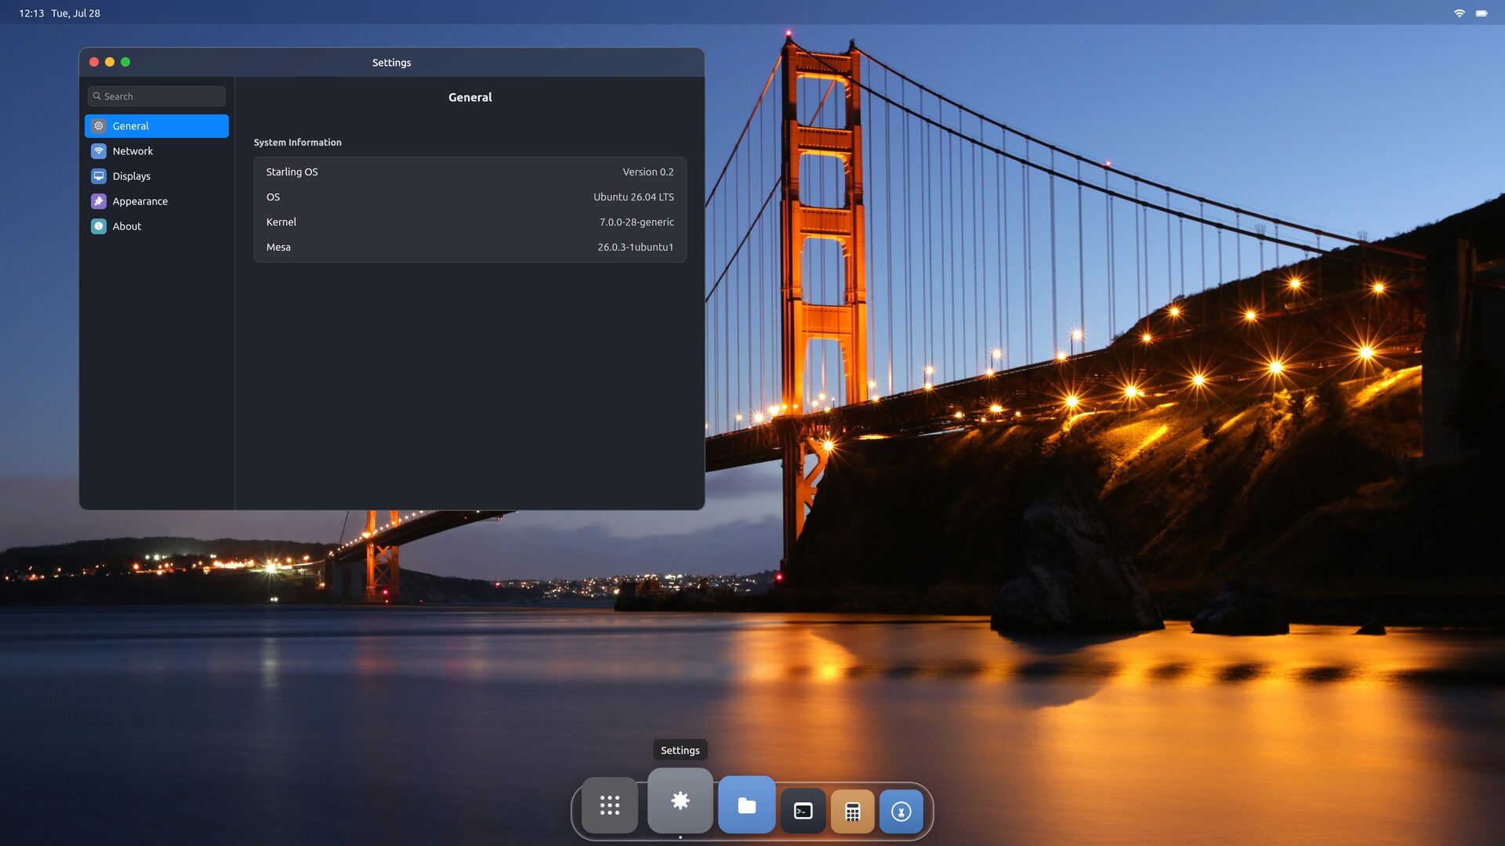This screenshot has width=1505, height=846.
Task: Click the About info icon in sidebar
Action: (99, 226)
